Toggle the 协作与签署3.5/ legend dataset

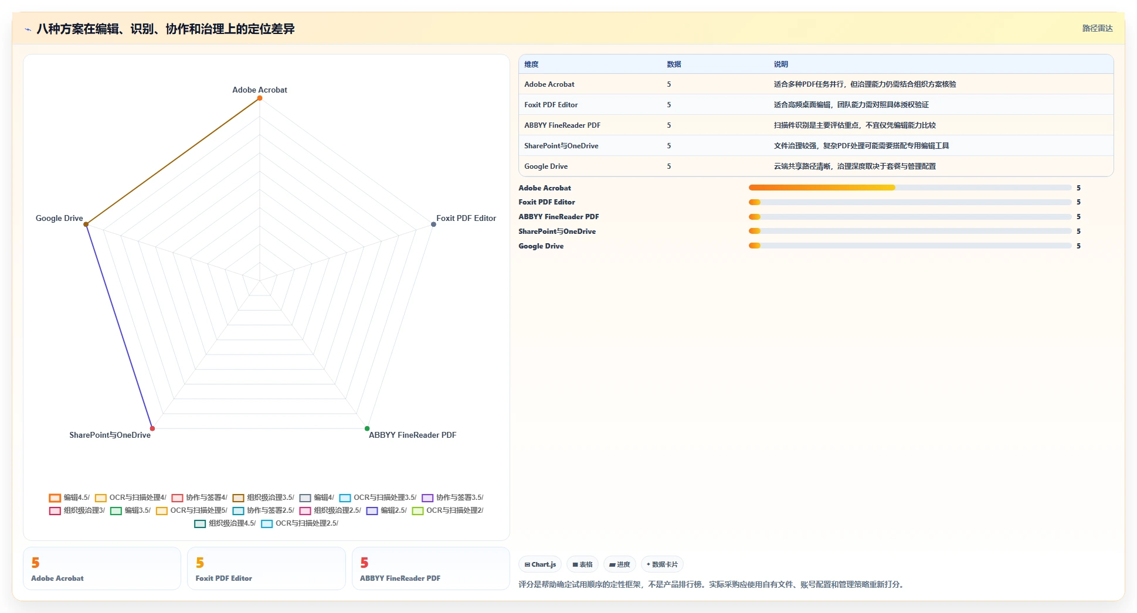452,498
